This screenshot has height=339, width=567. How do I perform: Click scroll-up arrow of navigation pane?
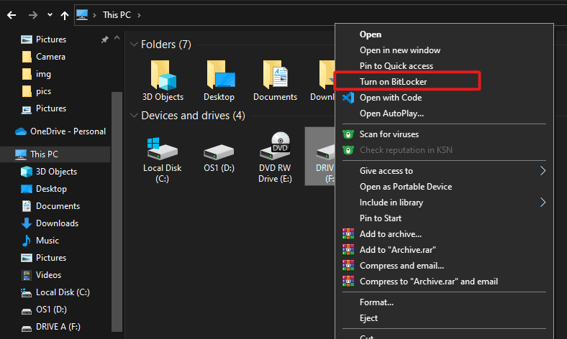pos(117,37)
